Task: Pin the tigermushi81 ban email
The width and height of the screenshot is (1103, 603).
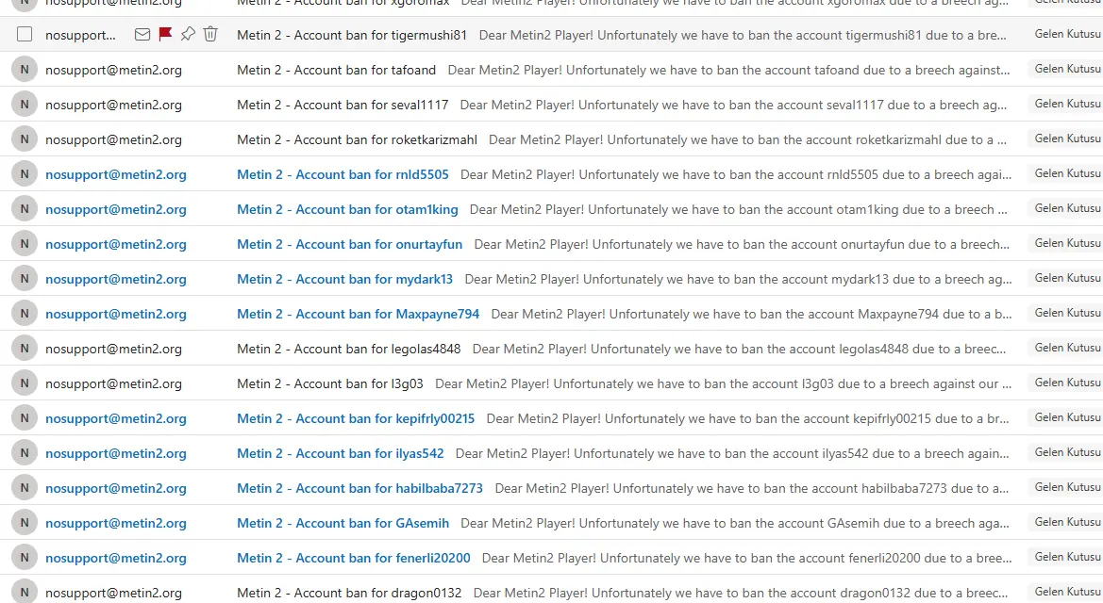Action: click(188, 35)
